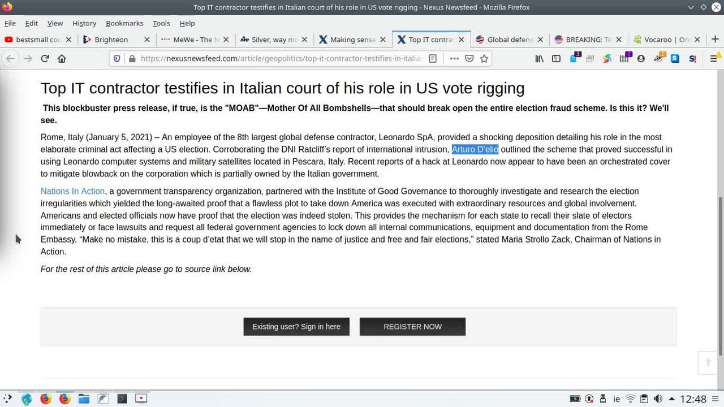Open the Bookmarks menu
This screenshot has width=724, height=407.
(124, 23)
